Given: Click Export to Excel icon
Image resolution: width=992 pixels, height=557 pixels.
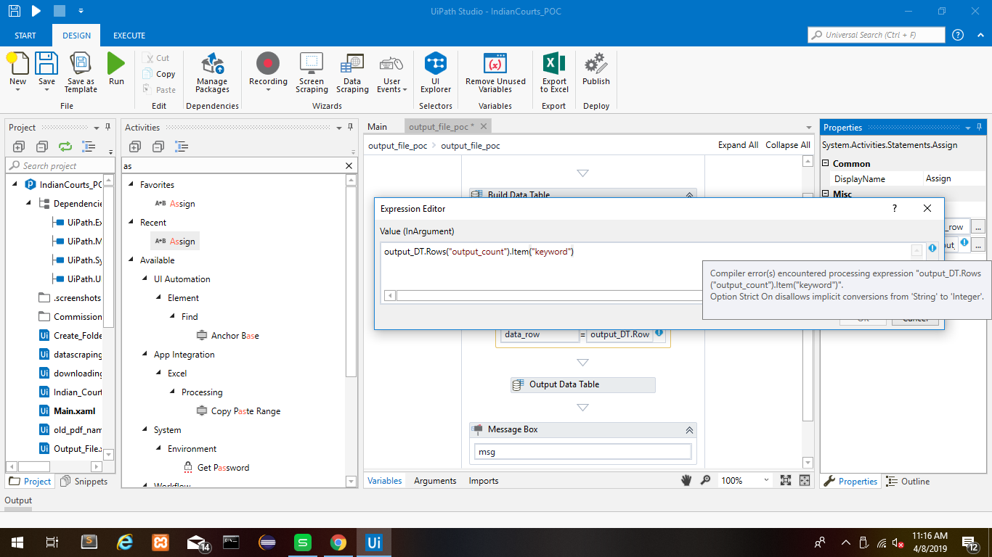Looking at the screenshot, I should (x=554, y=64).
